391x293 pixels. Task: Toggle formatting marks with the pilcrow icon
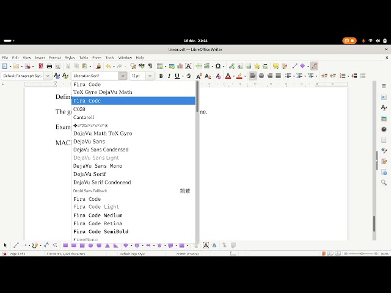click(150, 66)
